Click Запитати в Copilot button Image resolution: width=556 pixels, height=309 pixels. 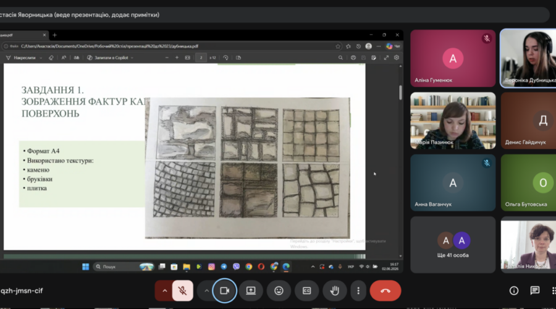click(x=107, y=57)
